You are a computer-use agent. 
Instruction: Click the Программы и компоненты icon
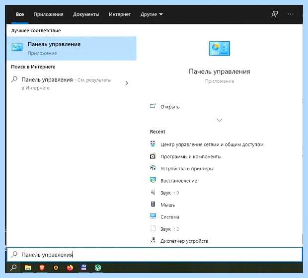click(153, 156)
